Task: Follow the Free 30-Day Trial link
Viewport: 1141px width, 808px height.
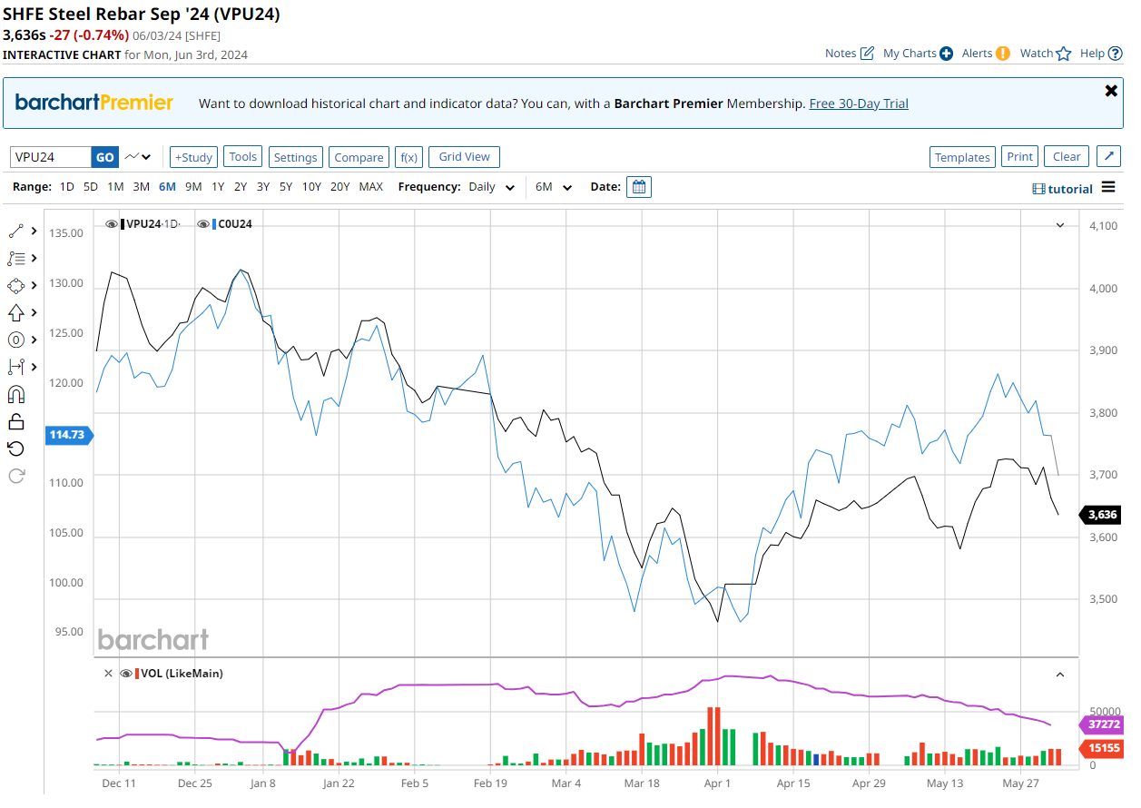Action: pyautogui.click(x=859, y=103)
